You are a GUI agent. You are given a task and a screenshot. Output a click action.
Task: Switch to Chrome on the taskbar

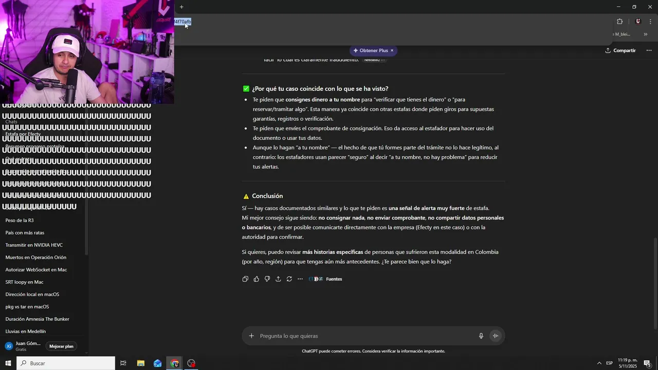175,363
